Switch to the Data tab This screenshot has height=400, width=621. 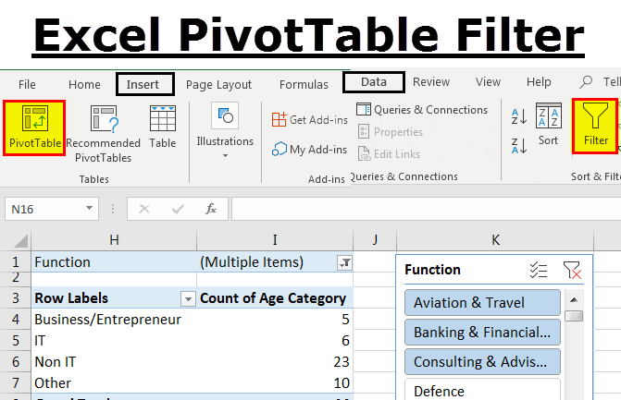click(374, 82)
